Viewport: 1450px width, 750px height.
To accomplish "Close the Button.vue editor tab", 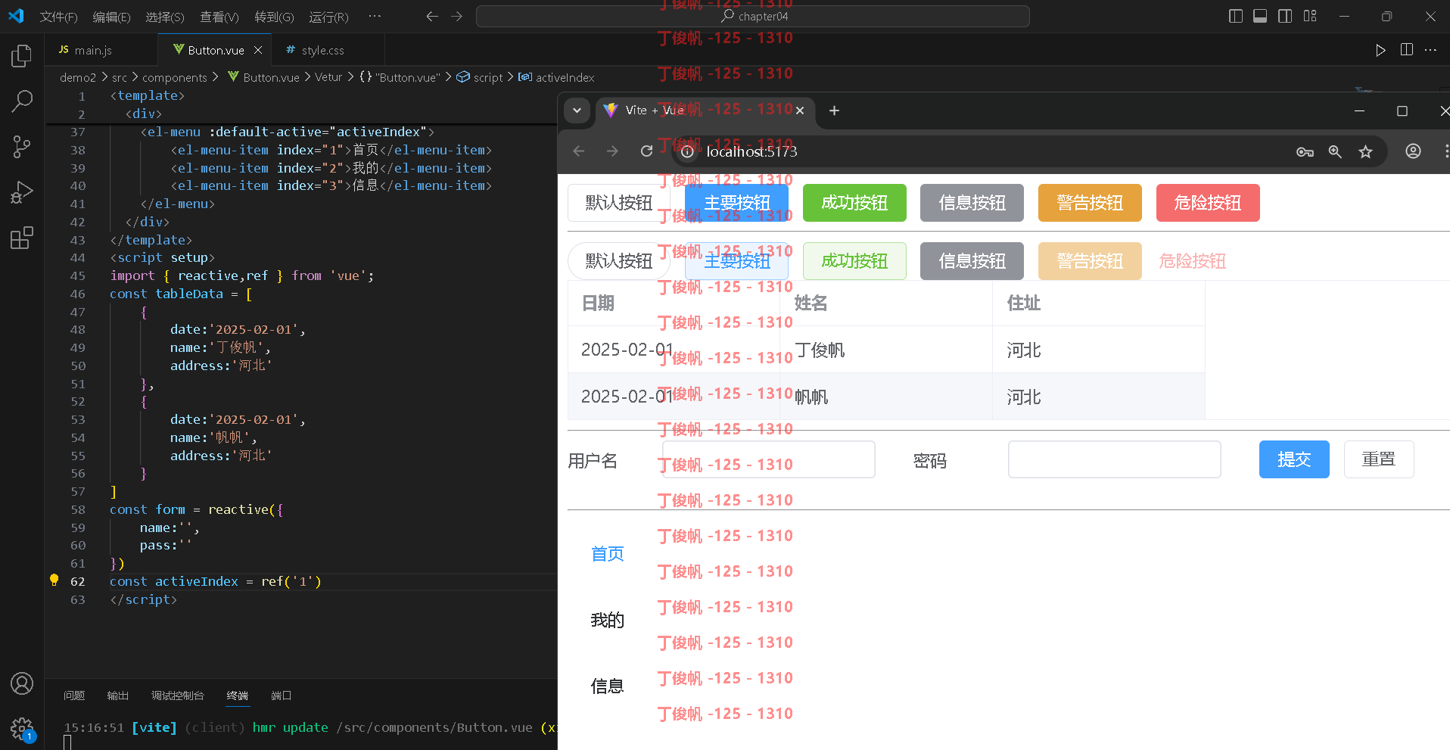I will click(x=258, y=50).
